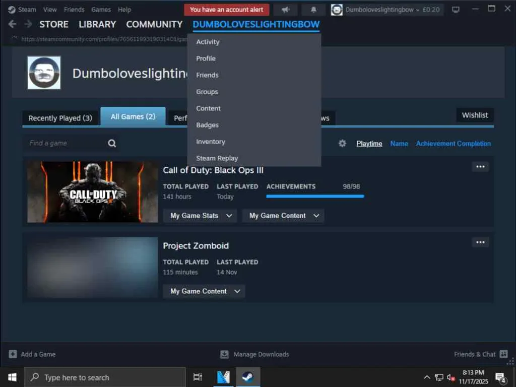Go to the LIBRARY section
Viewport: 516px width, 387px height.
pyautogui.click(x=97, y=24)
